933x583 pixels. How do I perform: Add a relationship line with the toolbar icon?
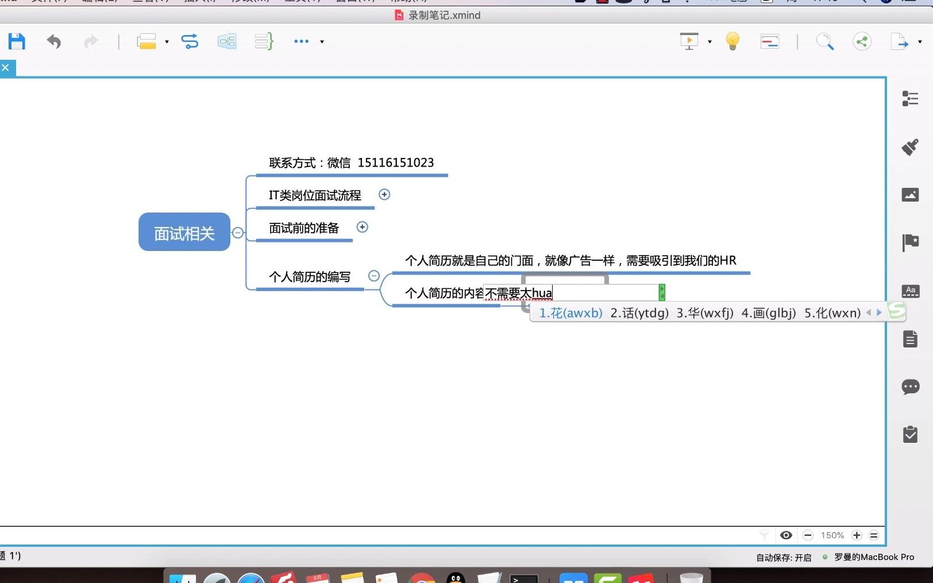(x=190, y=41)
